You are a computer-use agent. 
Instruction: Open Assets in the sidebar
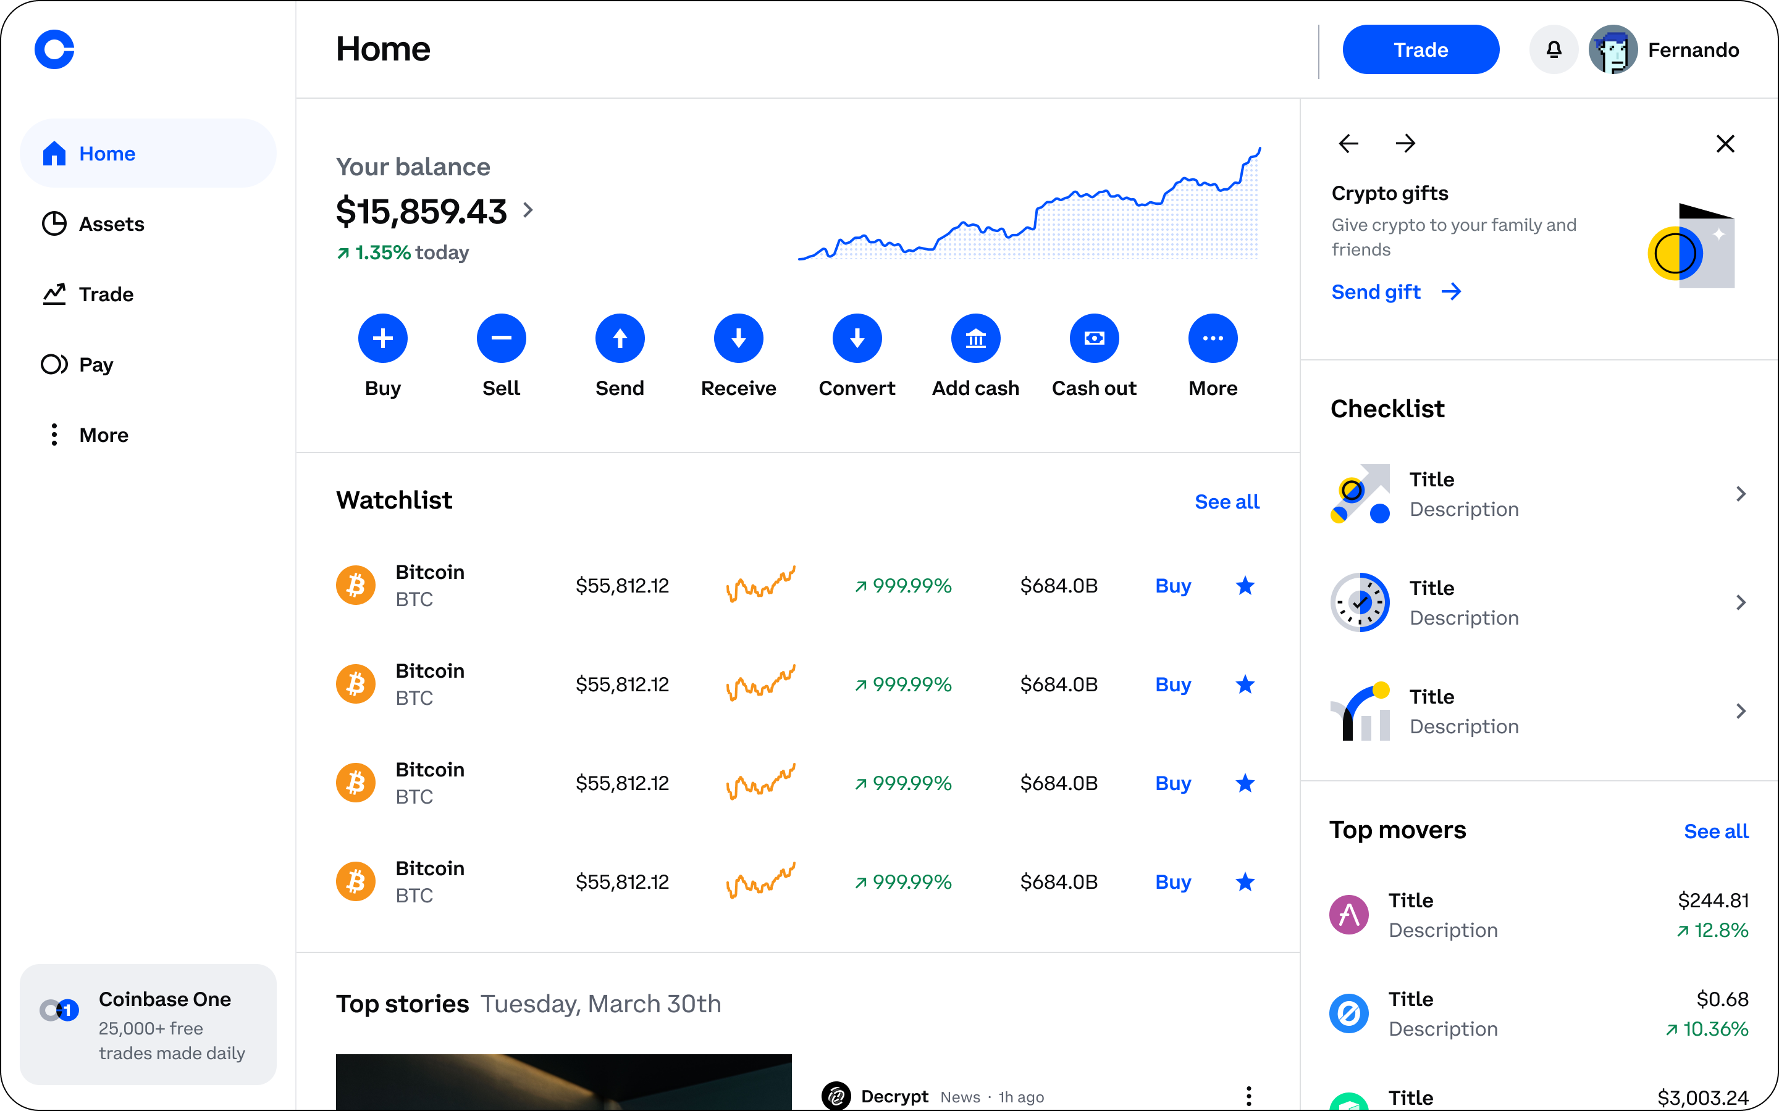148,224
